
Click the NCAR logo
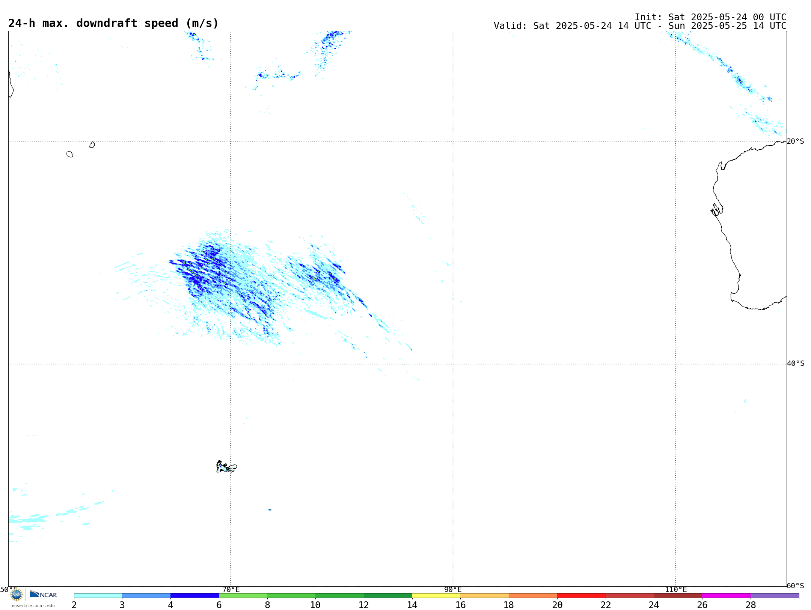tap(43, 594)
